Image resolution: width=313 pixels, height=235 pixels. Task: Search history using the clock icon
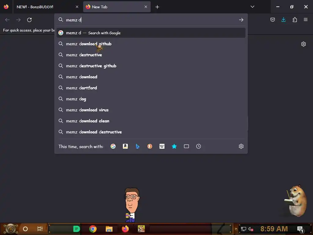[x=198, y=146]
